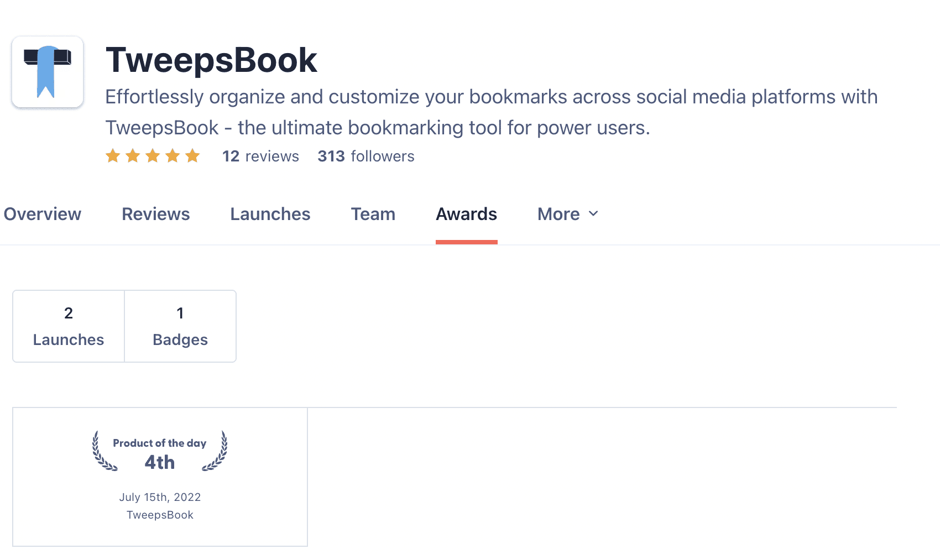The image size is (940, 554).
Task: Open the More tab dropdown
Action: pyautogui.click(x=568, y=214)
